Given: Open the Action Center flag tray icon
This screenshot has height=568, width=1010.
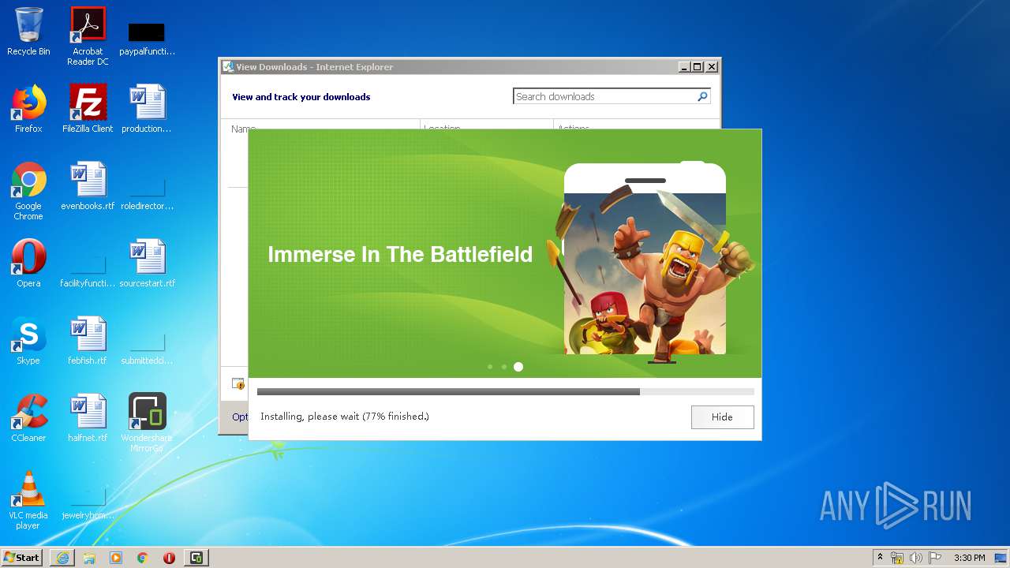Looking at the screenshot, I should (934, 558).
